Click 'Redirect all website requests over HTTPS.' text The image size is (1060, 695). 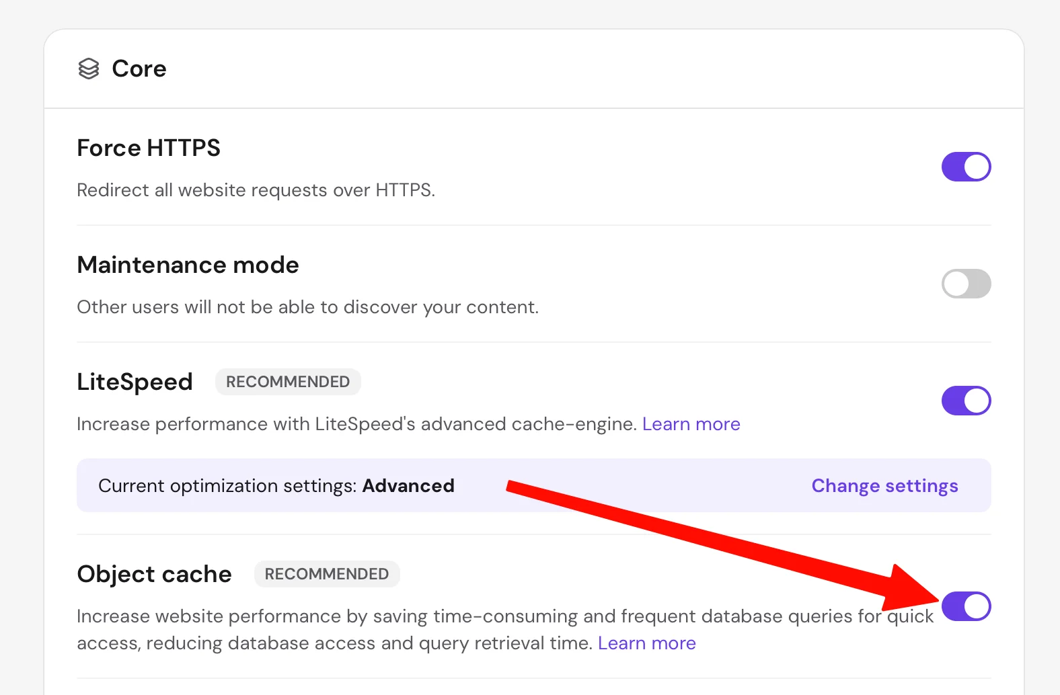pyautogui.click(x=256, y=190)
